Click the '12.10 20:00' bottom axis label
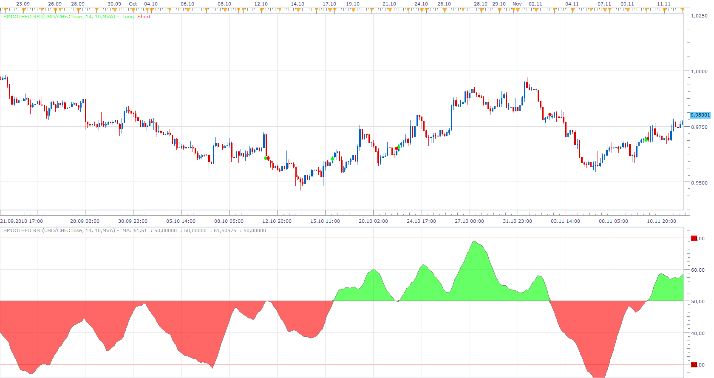The width and height of the screenshot is (714, 378). [x=277, y=221]
